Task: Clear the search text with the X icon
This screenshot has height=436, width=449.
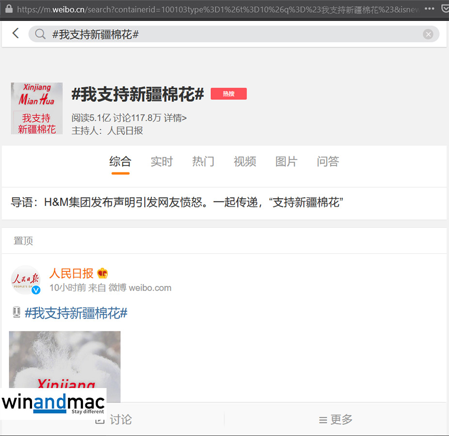Action: (x=428, y=34)
